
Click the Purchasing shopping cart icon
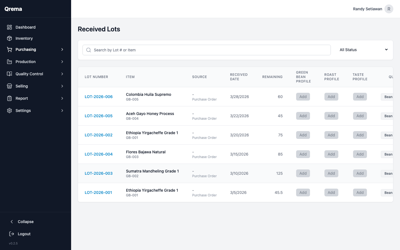9,49
